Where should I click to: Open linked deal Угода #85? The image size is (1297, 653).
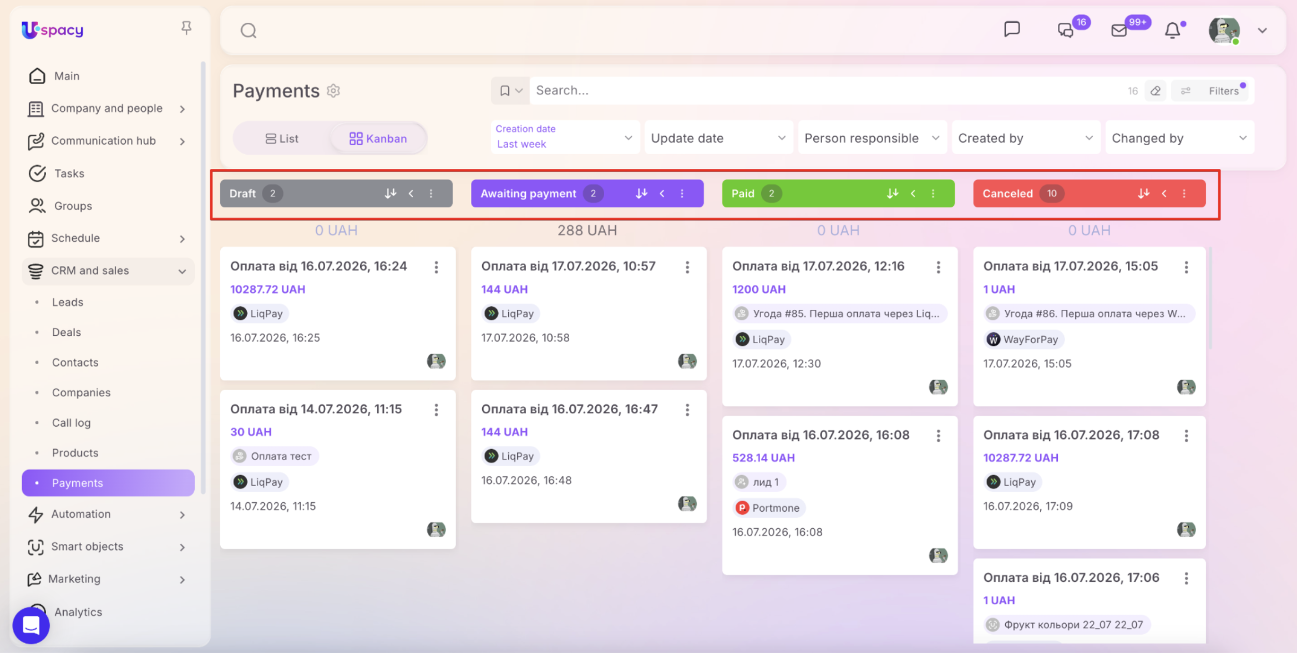point(839,314)
